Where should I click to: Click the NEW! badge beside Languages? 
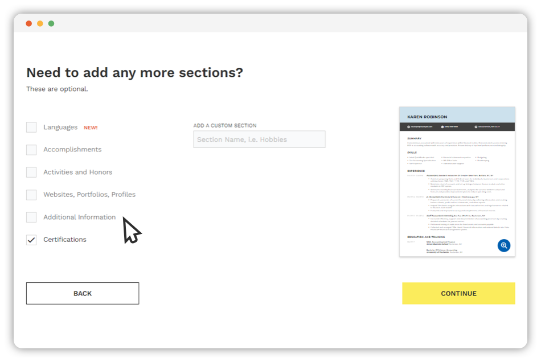point(91,127)
